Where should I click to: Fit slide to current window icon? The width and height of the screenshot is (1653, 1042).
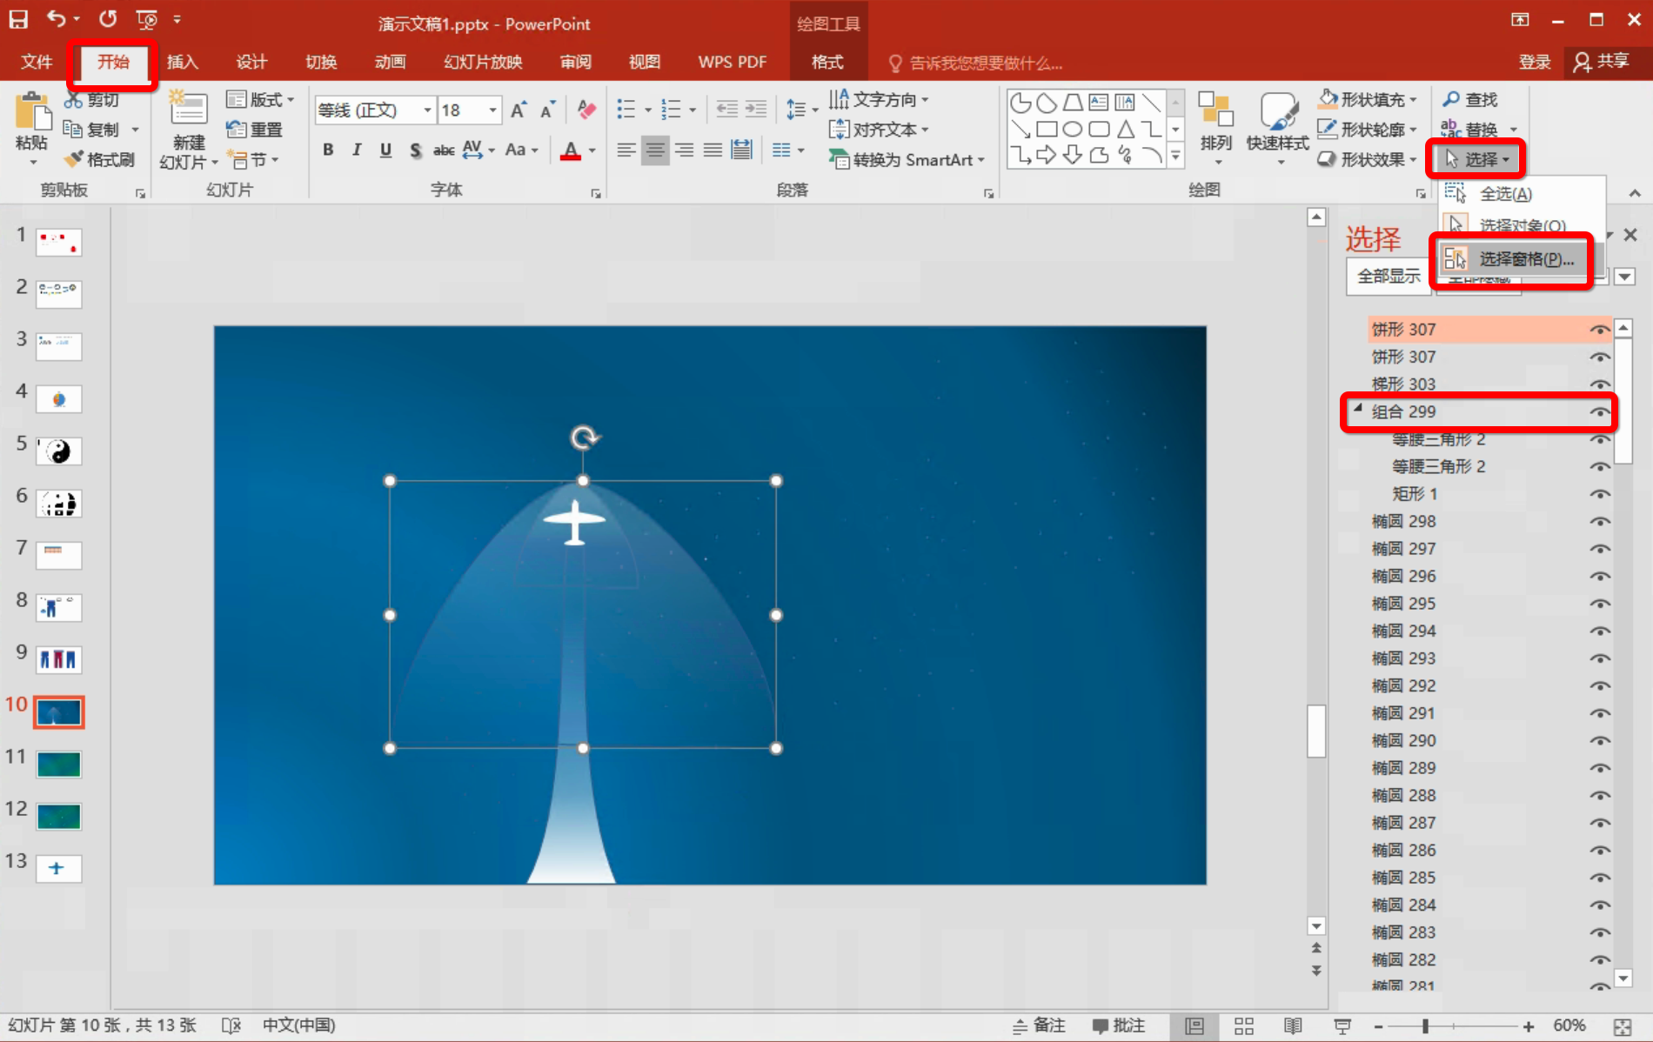click(1622, 1026)
